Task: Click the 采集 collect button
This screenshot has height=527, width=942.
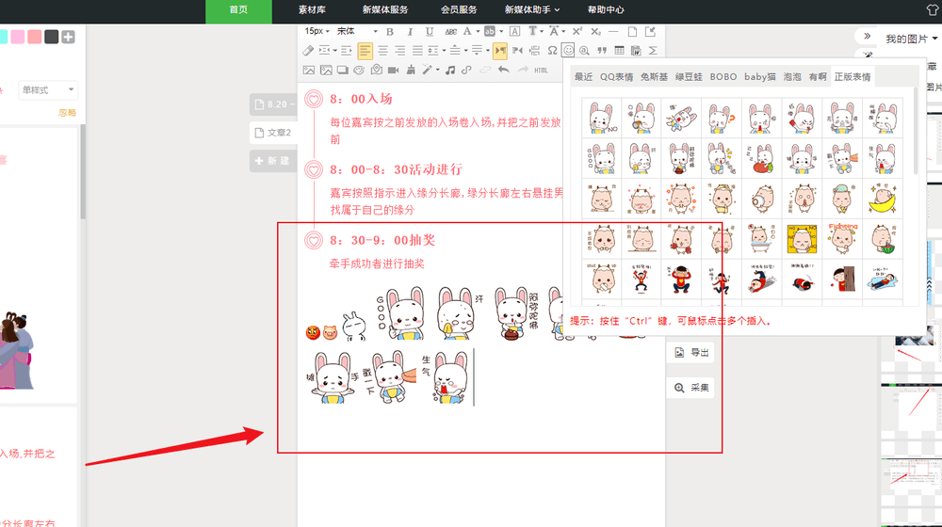Action: (x=690, y=388)
